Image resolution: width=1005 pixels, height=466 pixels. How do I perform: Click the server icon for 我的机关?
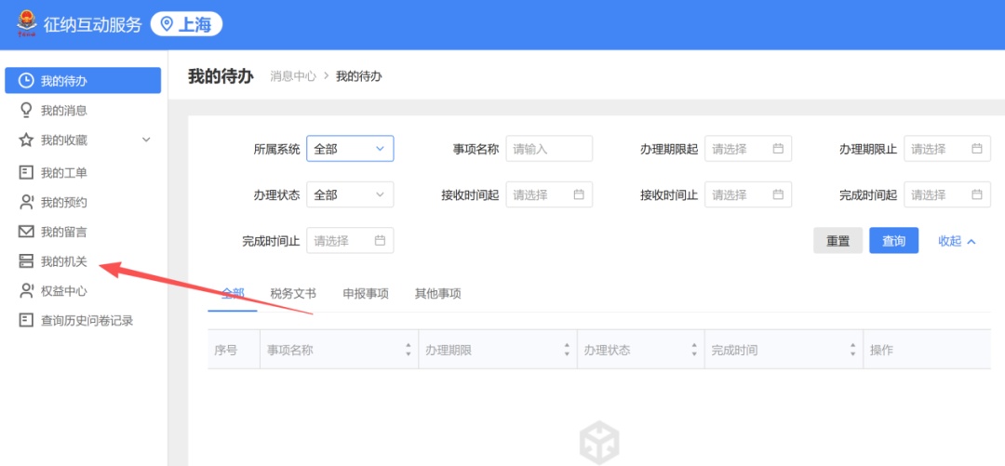point(26,261)
